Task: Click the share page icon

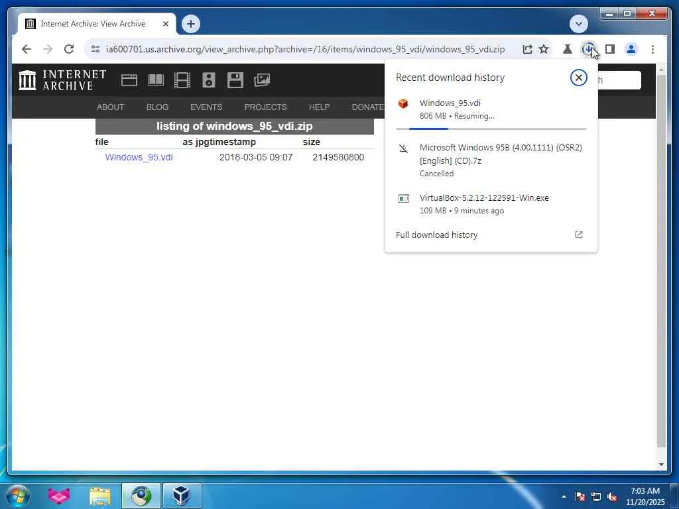Action: click(527, 49)
